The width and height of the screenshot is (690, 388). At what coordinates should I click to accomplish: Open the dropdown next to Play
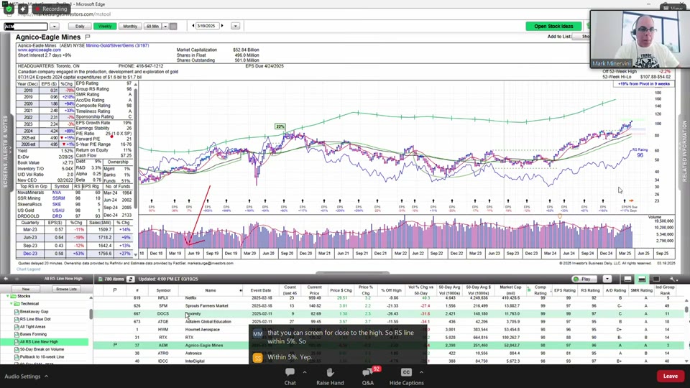point(607,279)
